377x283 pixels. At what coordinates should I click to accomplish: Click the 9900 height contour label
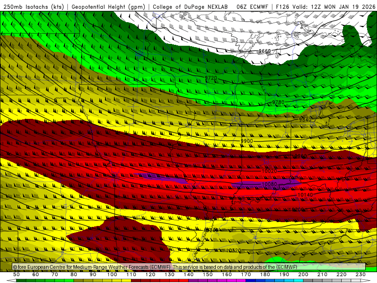click(x=247, y=141)
